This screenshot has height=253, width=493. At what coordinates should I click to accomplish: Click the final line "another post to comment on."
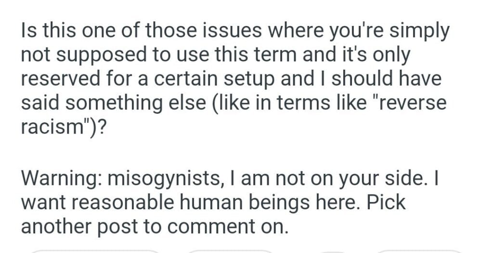pos(154,226)
